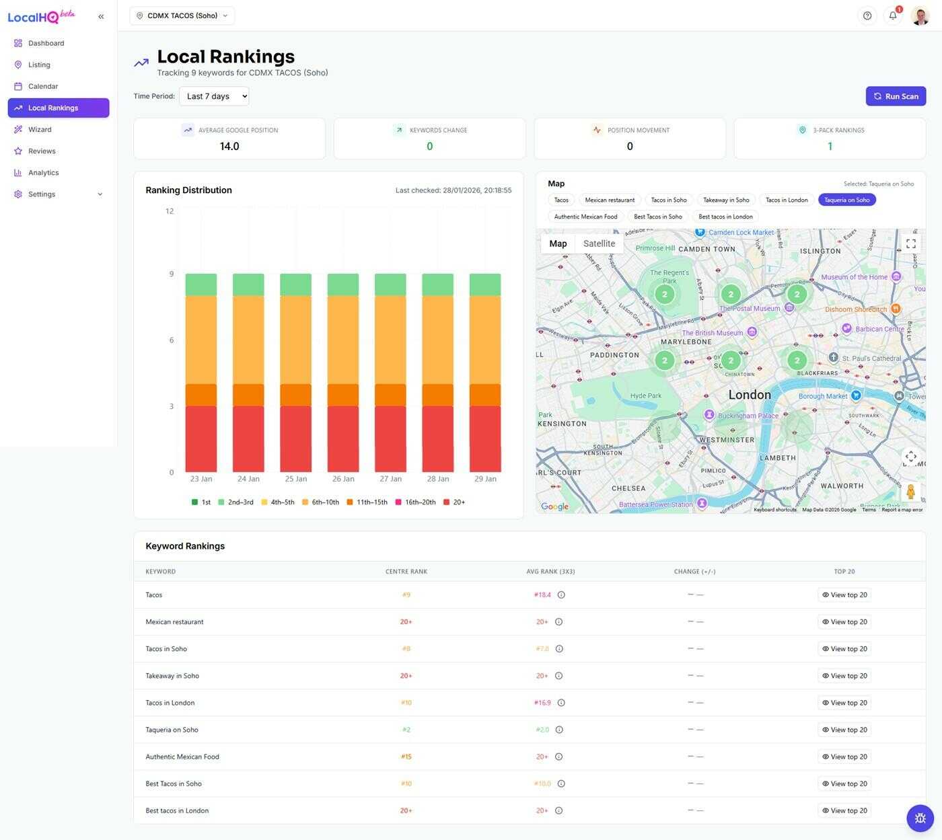Switch map to Satellite view
The height and width of the screenshot is (840, 942).
(599, 243)
